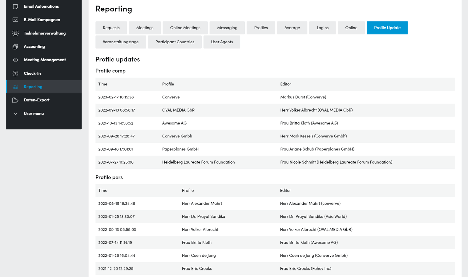Select the Profile Update tab
Image resolution: width=468 pixels, height=277 pixels.
[387, 28]
